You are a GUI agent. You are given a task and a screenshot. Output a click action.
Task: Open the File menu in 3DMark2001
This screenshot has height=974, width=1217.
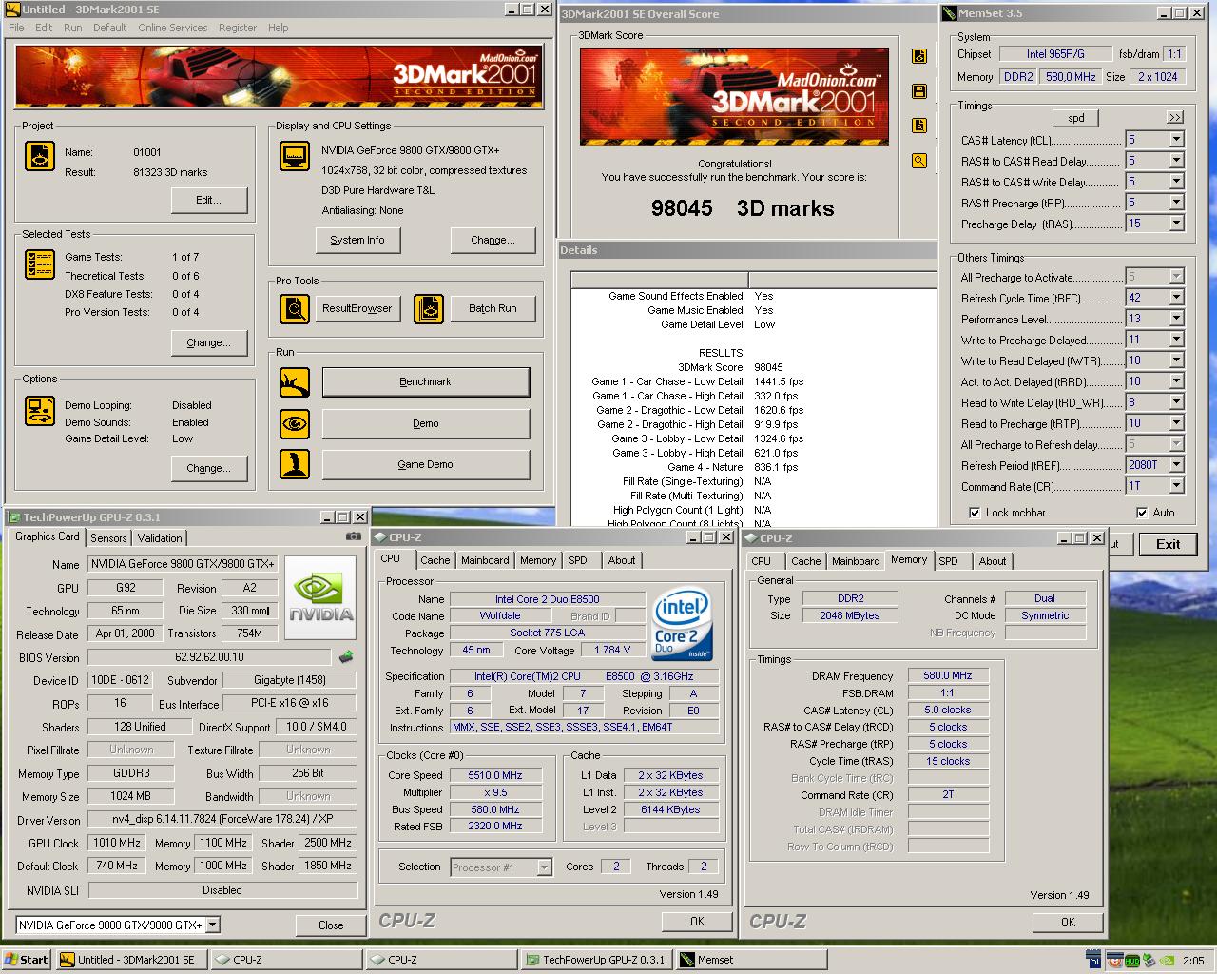16,28
